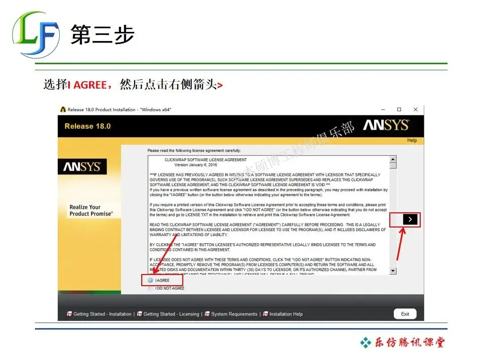Open Installation Help document
Viewport: 486px width, 364px height.
(286, 314)
